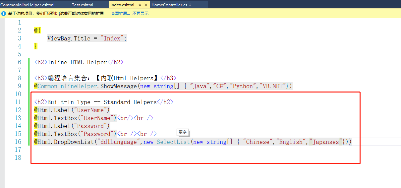The image size is (401, 188).
Task: Click the "English" string on line 16
Action: (x=291, y=142)
